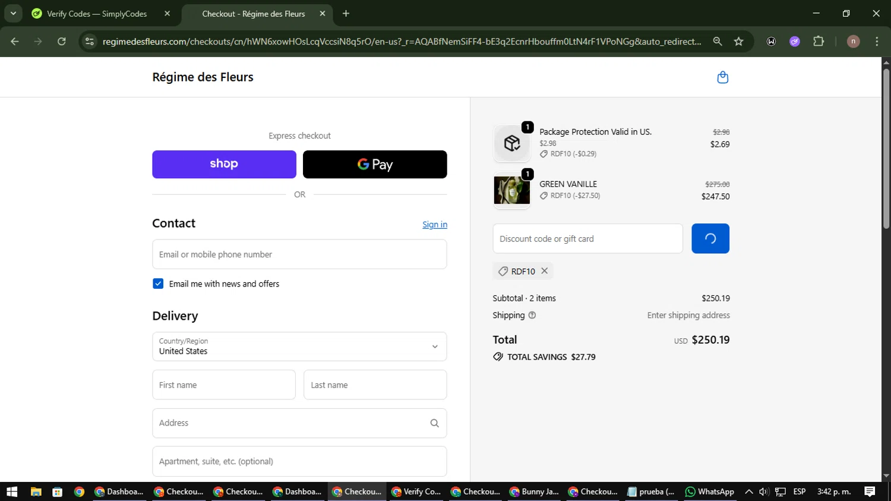891x501 pixels.
Task: Open a new browser tab
Action: point(346,14)
